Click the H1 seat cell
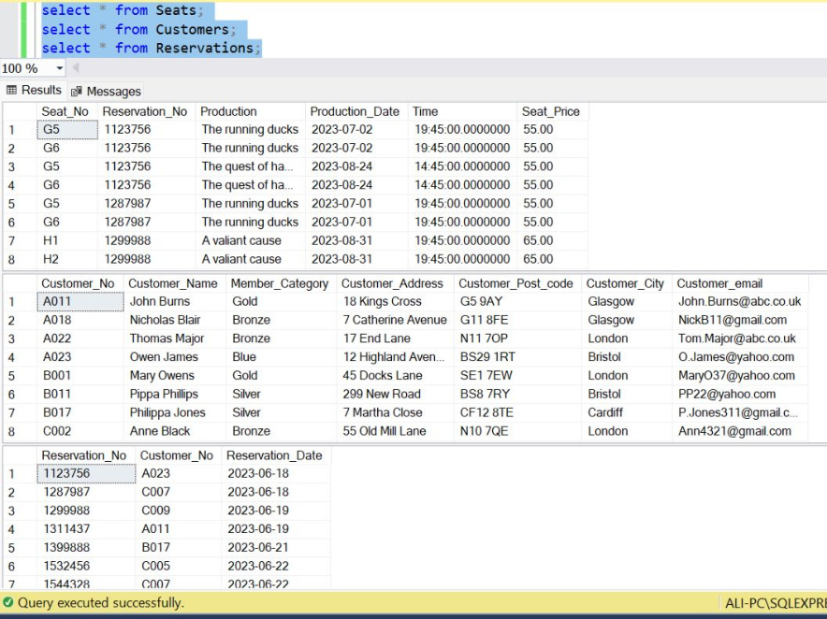The image size is (827, 619). pos(67,240)
